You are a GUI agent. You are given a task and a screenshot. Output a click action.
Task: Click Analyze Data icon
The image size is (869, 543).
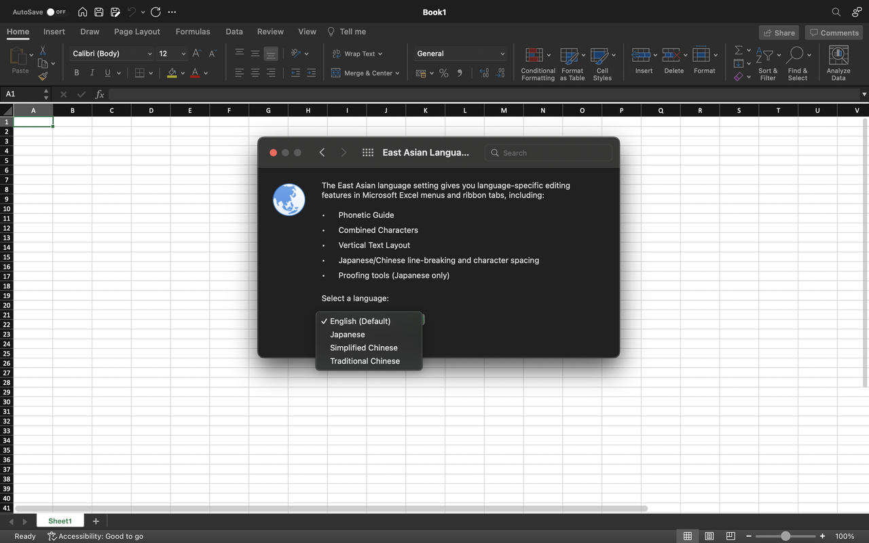tap(838, 56)
